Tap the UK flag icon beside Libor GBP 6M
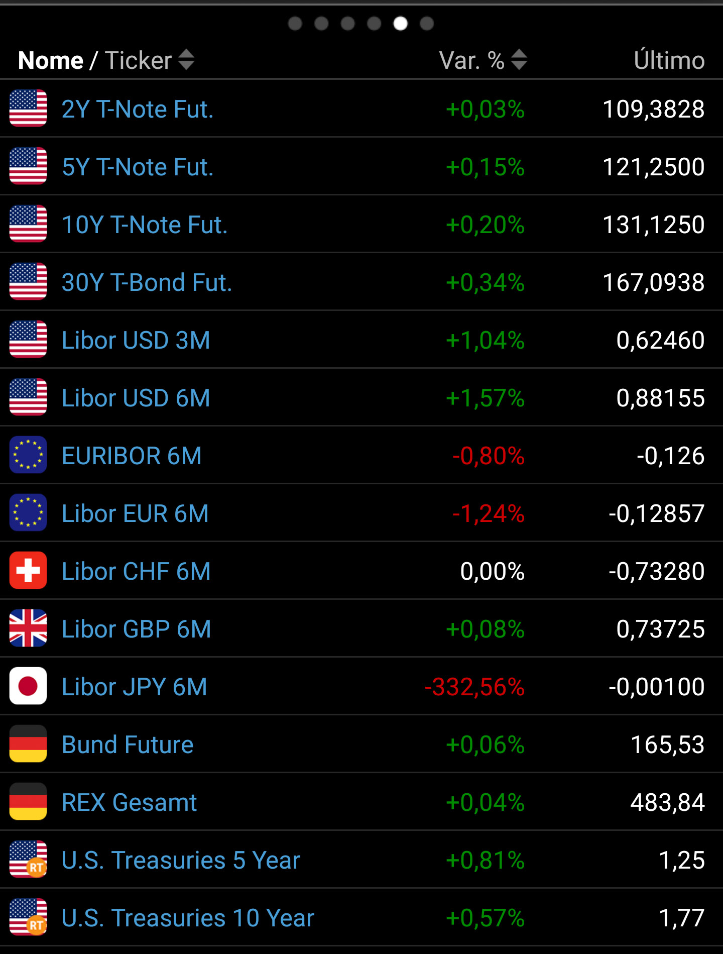Image resolution: width=723 pixels, height=954 pixels. point(28,628)
